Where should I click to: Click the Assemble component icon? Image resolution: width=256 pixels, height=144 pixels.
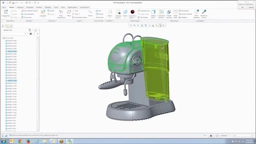[43, 12]
